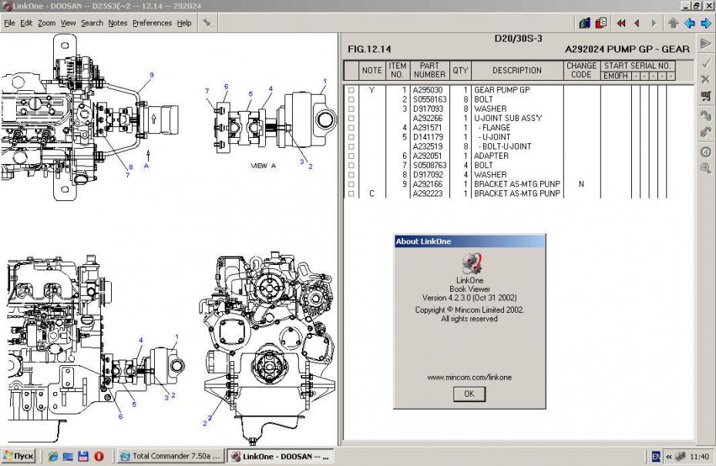Click LinkOne - DOOSAN taskbar button
Image resolution: width=716 pixels, height=466 pixels.
pos(281,456)
